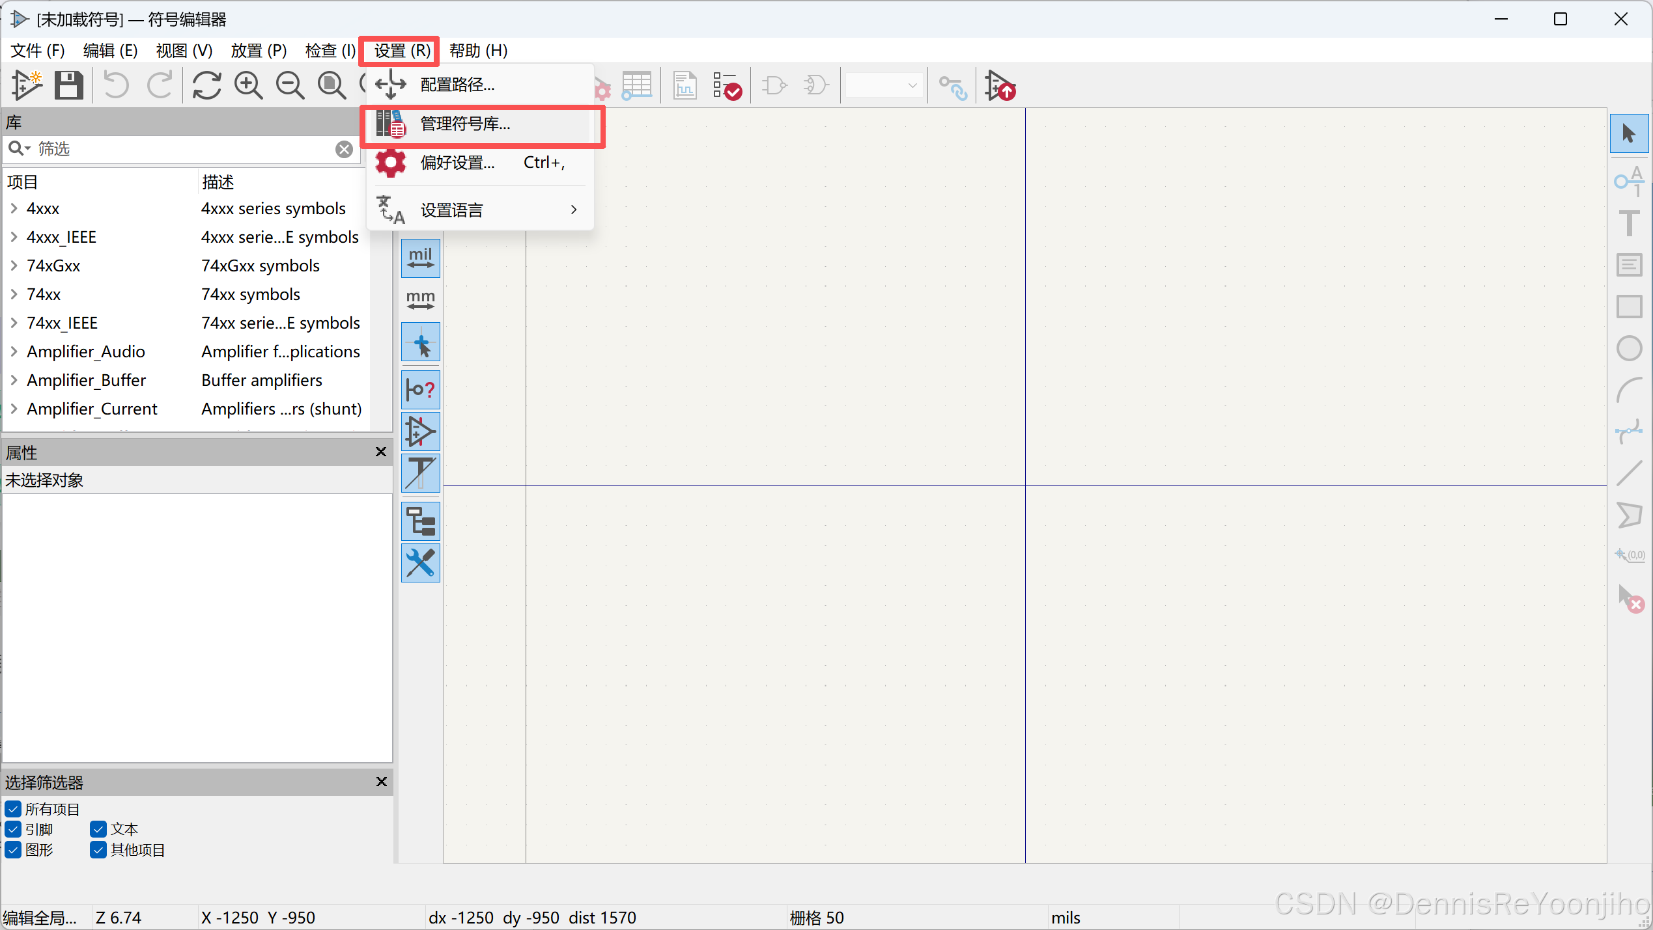Select the add pin tool
1653x930 pixels.
[x=1629, y=182]
